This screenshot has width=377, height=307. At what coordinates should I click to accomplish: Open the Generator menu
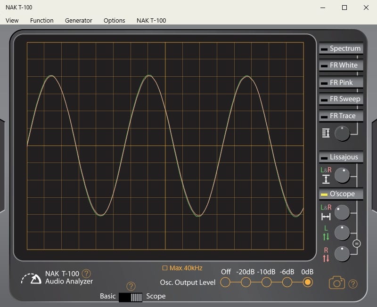(x=78, y=20)
